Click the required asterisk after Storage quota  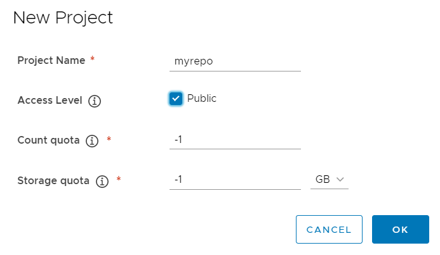click(x=118, y=180)
